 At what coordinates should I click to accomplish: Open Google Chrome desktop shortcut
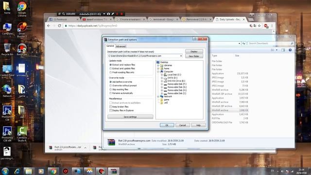coord(22,9)
